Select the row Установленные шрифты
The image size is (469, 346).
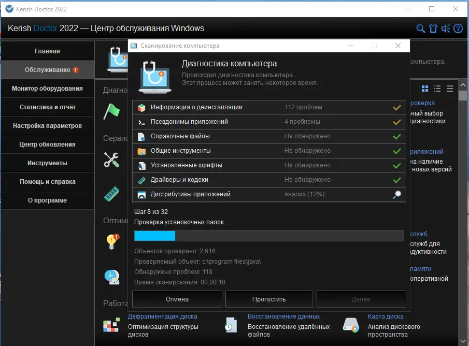coord(269,165)
